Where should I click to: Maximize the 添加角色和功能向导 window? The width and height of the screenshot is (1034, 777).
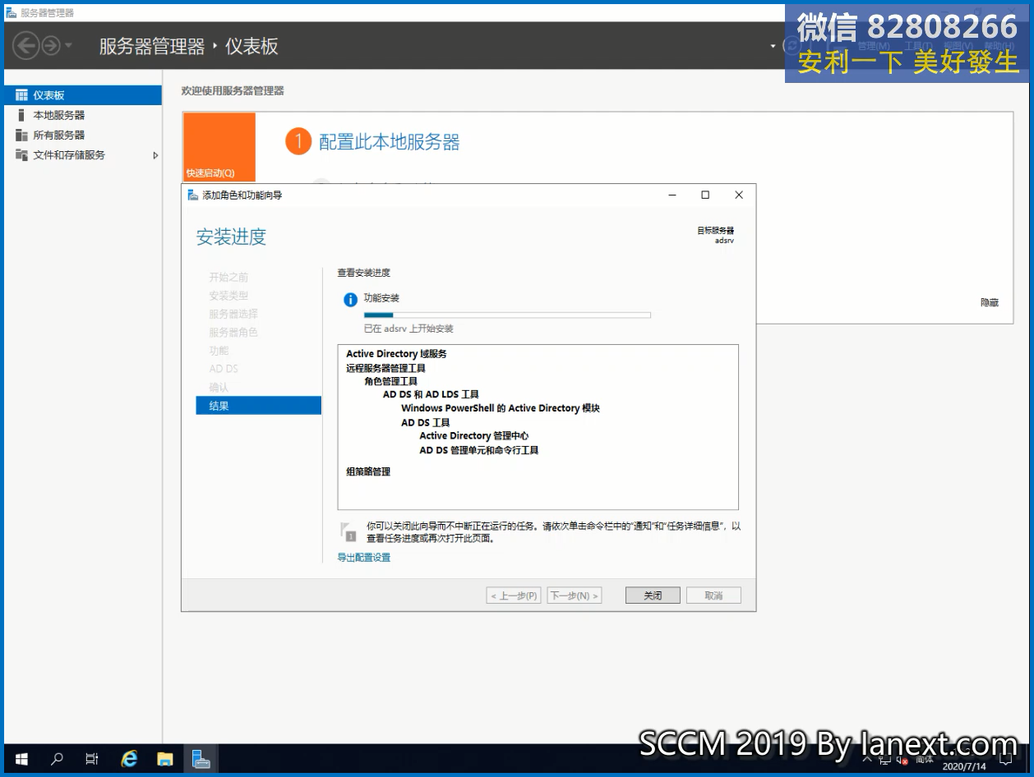(705, 195)
